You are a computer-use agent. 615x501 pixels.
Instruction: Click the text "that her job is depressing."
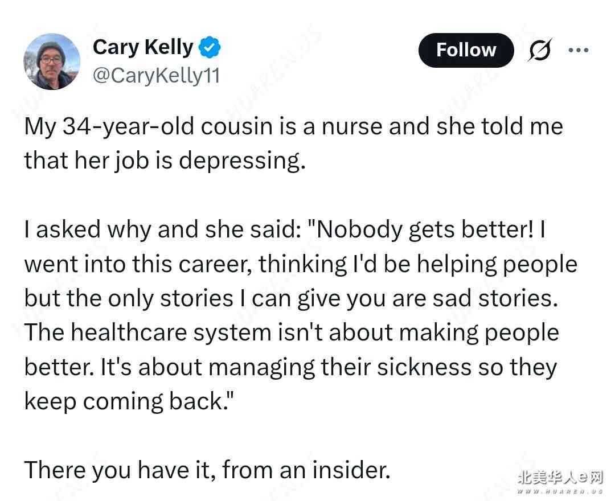(165, 161)
